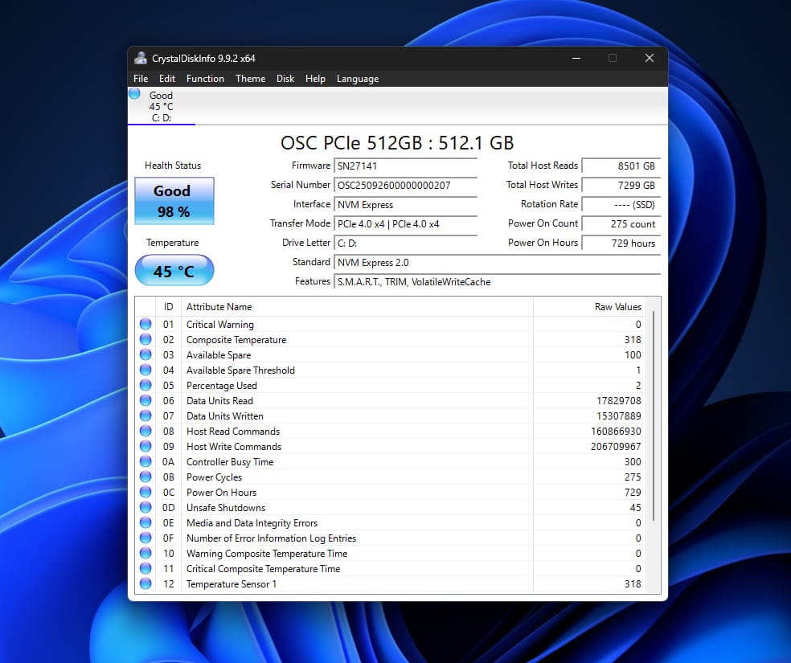Click status orb for Controller Busy Time row

(x=145, y=461)
